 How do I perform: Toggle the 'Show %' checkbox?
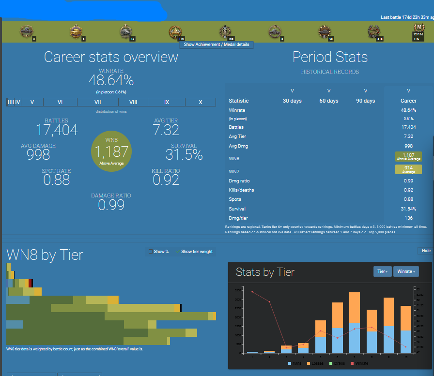point(151,252)
